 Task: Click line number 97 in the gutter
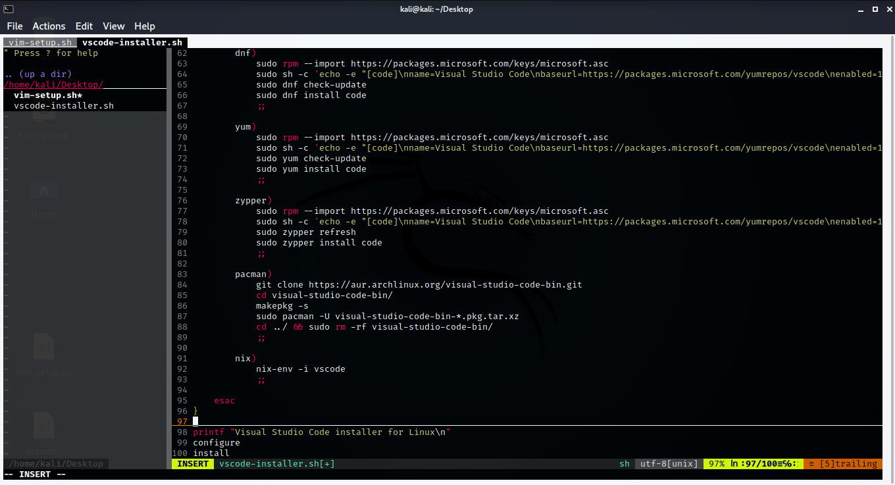pos(182,422)
